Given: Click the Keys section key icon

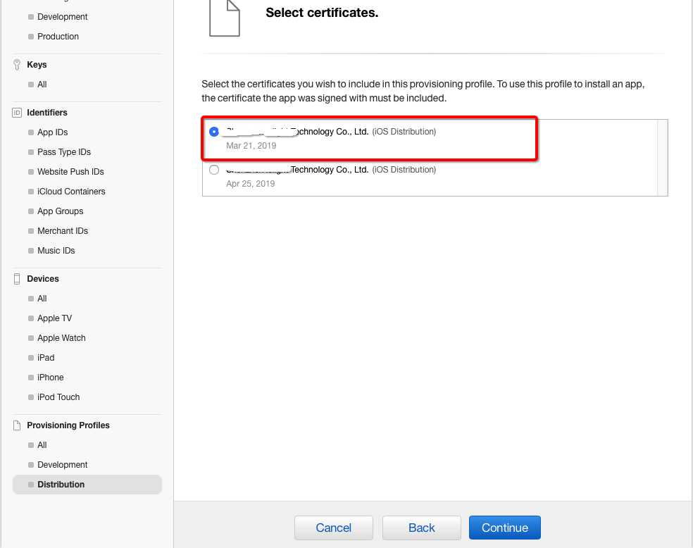Looking at the screenshot, I should point(18,65).
